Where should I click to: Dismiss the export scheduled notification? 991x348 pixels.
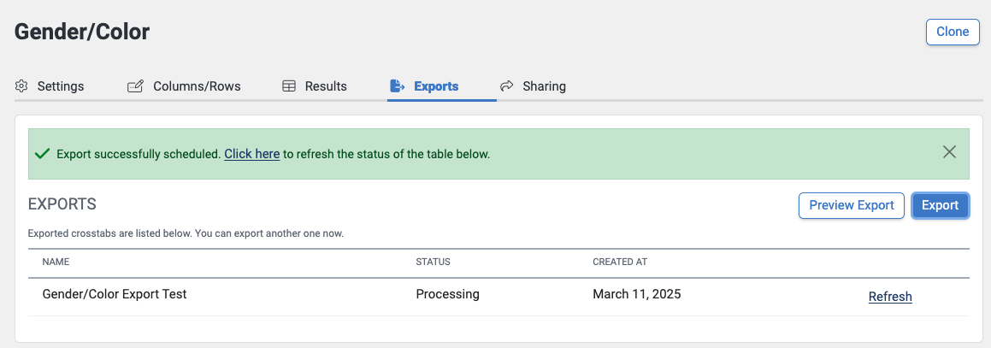pyautogui.click(x=948, y=152)
